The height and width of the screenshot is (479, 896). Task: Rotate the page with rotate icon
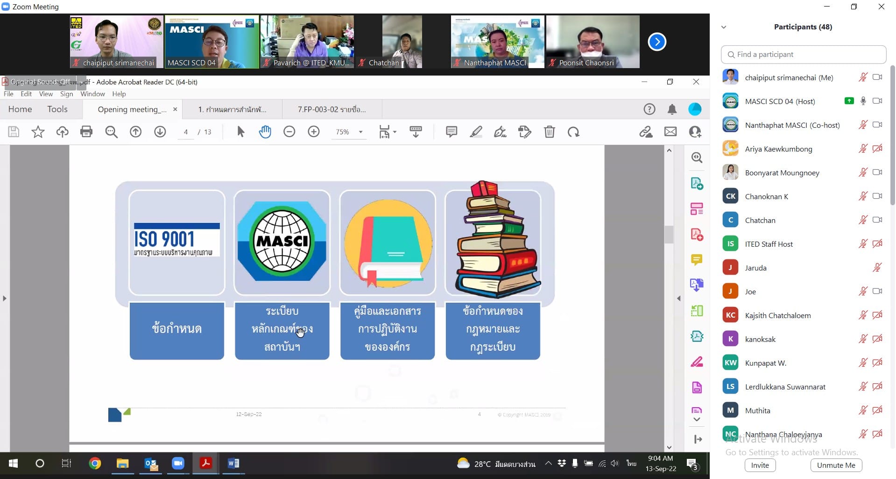pyautogui.click(x=574, y=132)
